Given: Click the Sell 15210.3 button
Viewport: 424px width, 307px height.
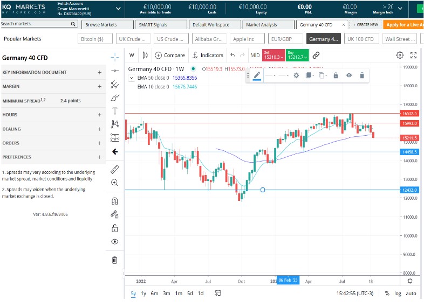Looking at the screenshot, I should click(x=273, y=55).
